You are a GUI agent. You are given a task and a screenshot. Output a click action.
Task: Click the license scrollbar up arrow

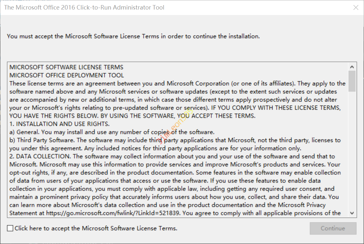coord(352,67)
